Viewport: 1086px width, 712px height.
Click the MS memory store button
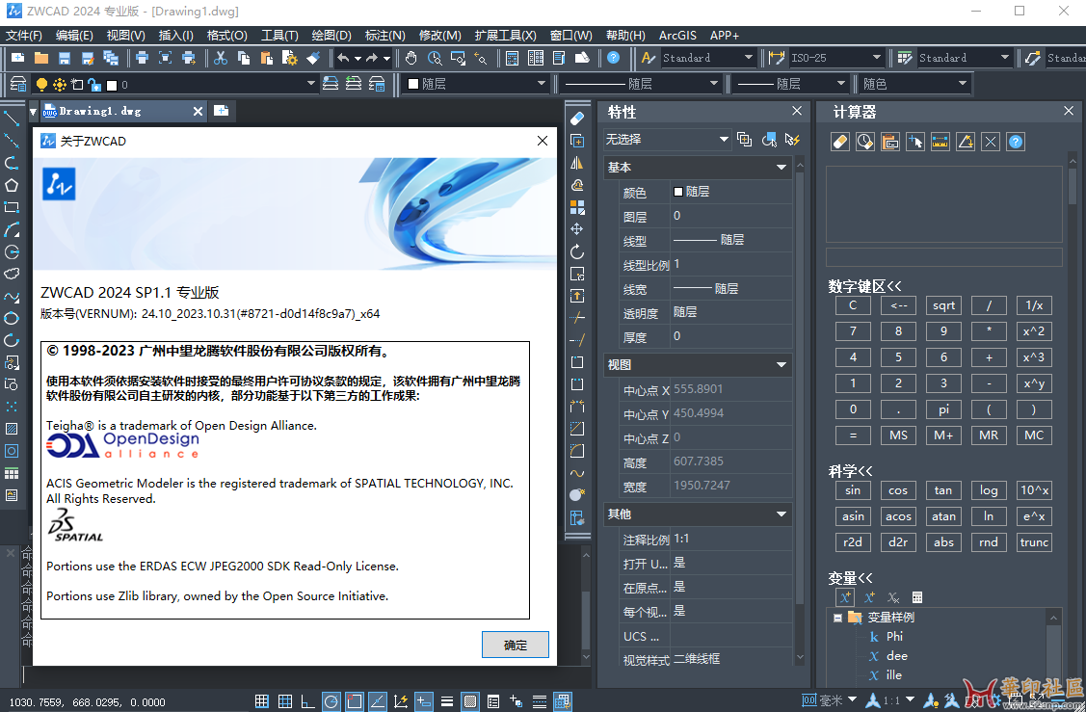898,435
